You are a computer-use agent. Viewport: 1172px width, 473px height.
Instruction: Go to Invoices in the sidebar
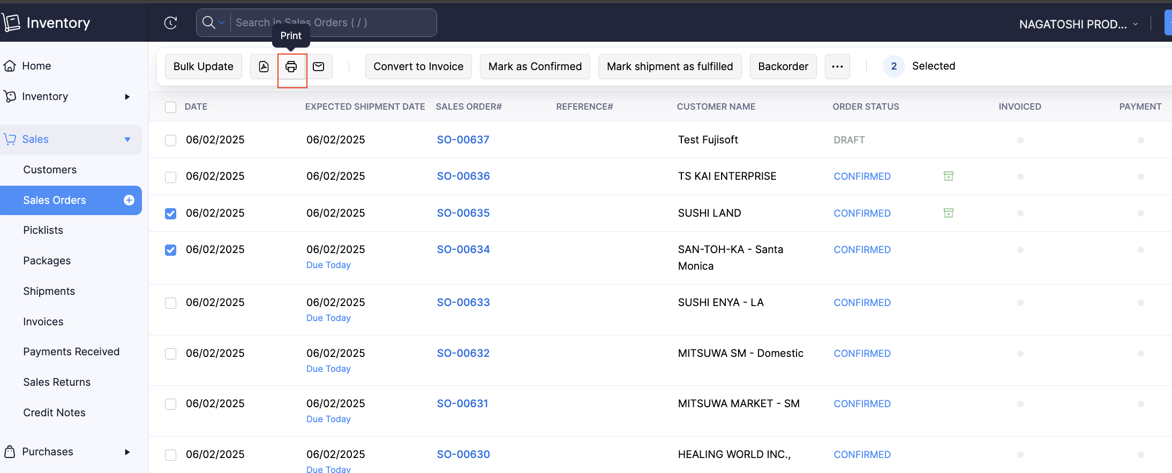(x=43, y=322)
